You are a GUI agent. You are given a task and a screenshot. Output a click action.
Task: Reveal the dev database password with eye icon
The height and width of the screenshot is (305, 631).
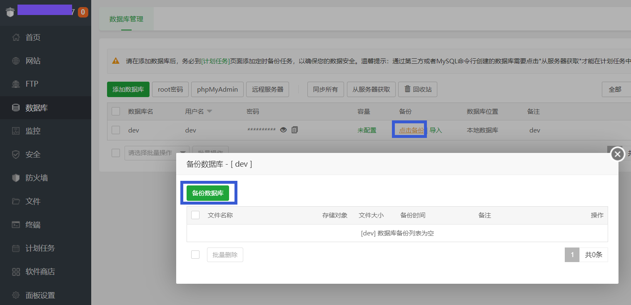283,130
